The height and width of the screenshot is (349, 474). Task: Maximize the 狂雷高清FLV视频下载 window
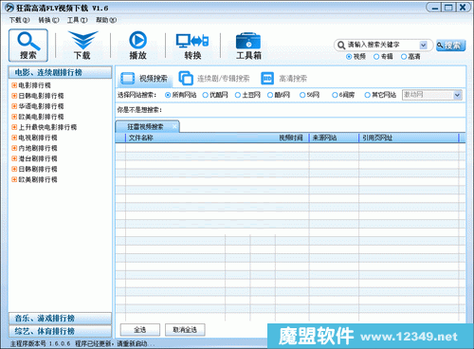(448, 8)
